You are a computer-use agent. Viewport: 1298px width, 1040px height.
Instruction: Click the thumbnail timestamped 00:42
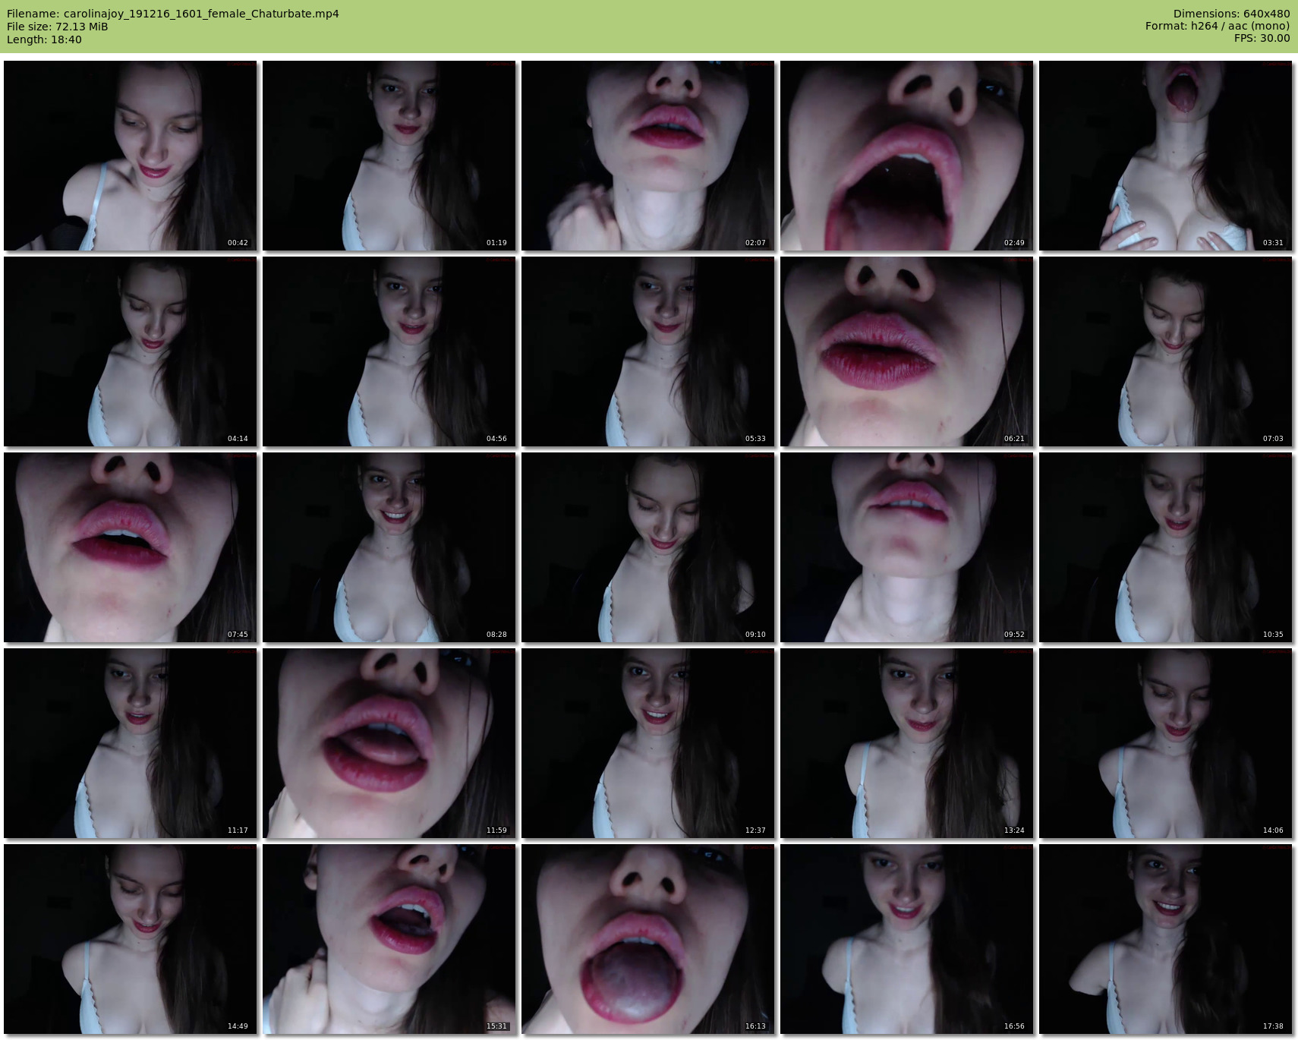130,156
